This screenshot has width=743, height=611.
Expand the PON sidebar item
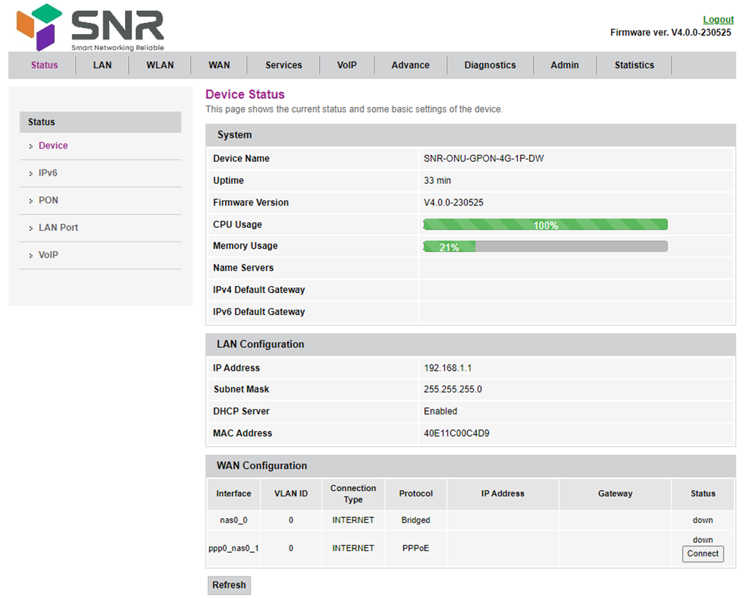pyautogui.click(x=49, y=200)
